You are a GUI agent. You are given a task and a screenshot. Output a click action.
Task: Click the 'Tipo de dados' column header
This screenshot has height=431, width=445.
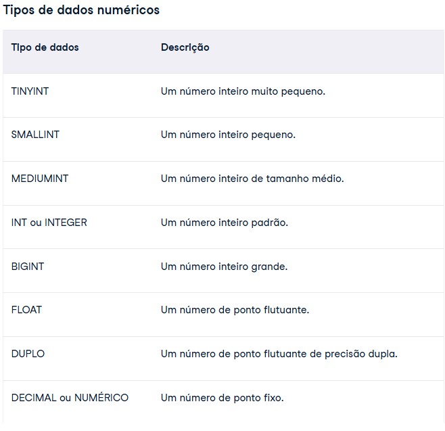[x=45, y=47]
